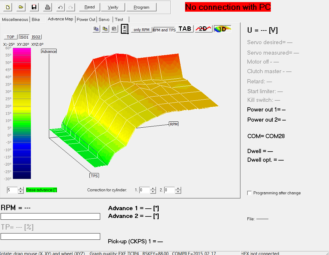Toggle the only RPM mode

click(141, 30)
